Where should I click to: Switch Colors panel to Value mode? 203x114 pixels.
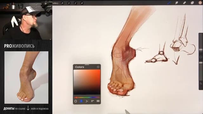click(92, 101)
